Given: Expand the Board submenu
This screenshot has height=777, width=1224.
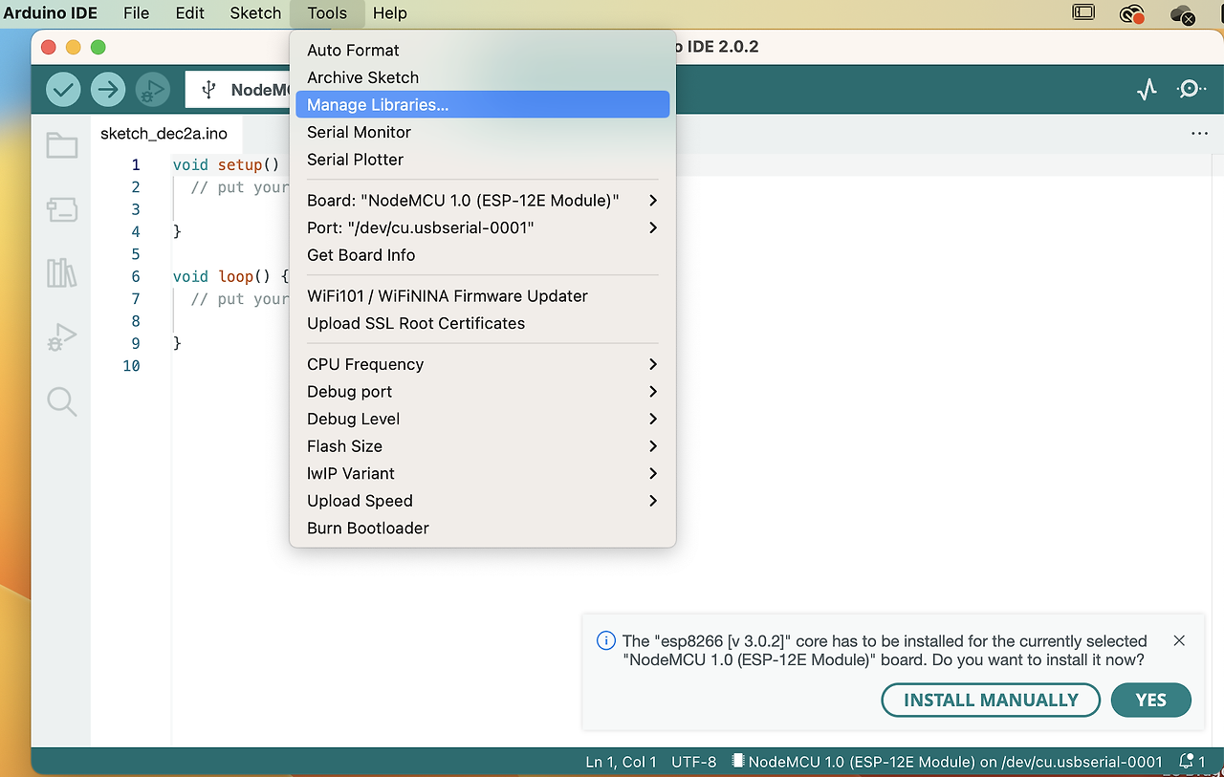Looking at the screenshot, I should point(653,201).
